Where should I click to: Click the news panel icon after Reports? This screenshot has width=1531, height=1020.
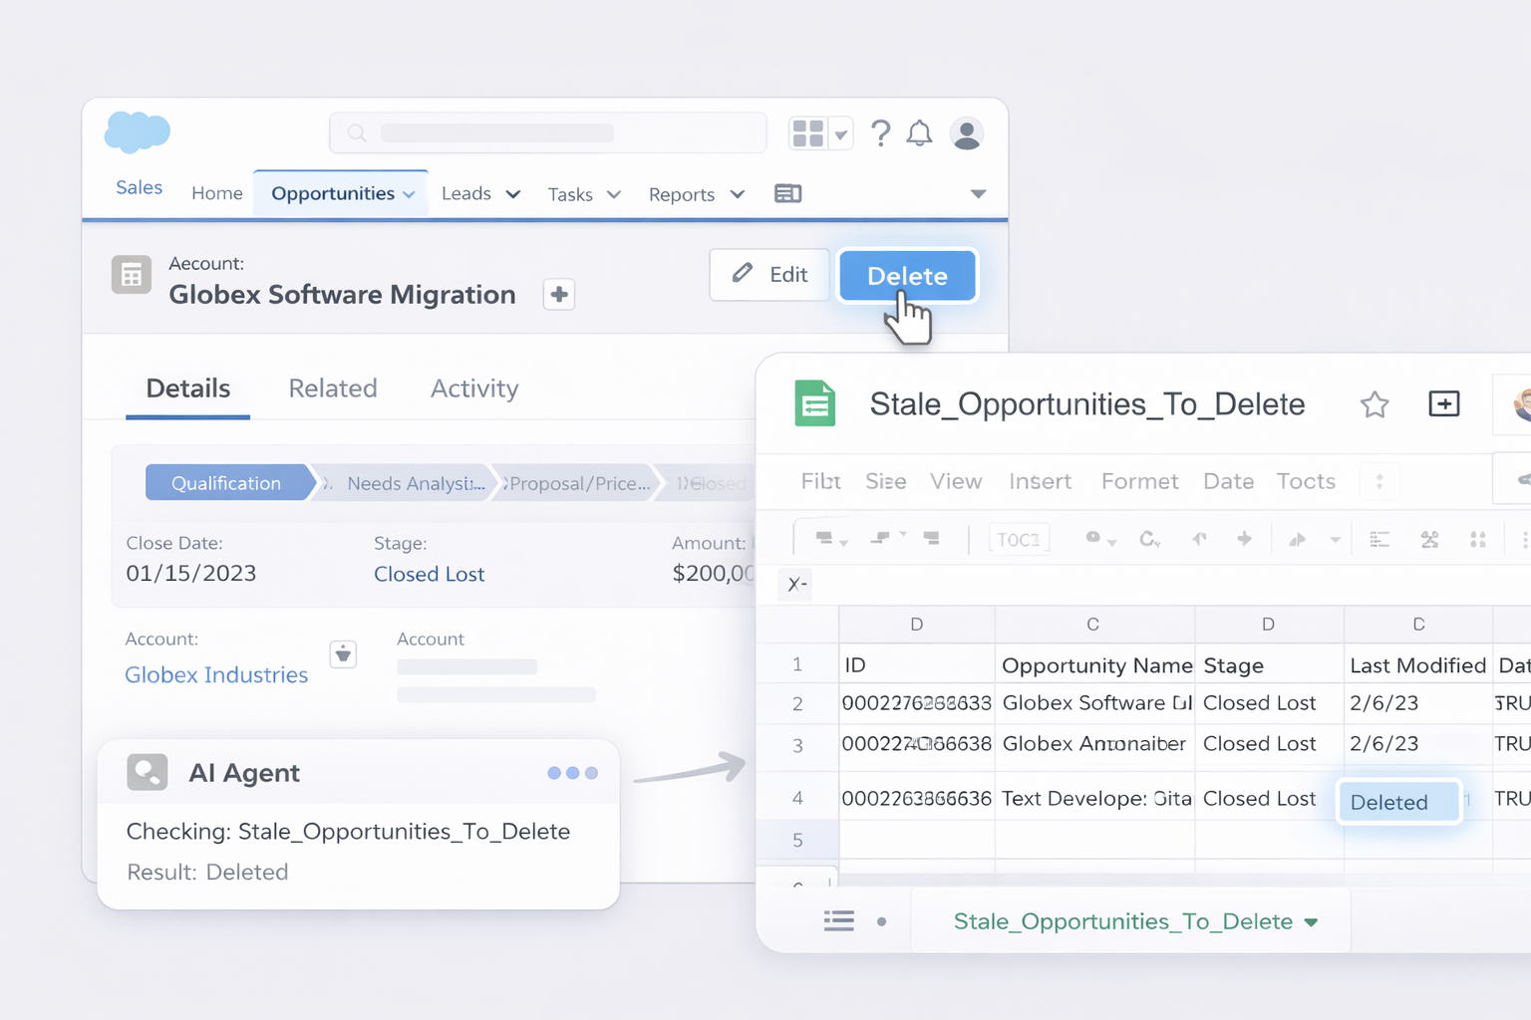(787, 193)
